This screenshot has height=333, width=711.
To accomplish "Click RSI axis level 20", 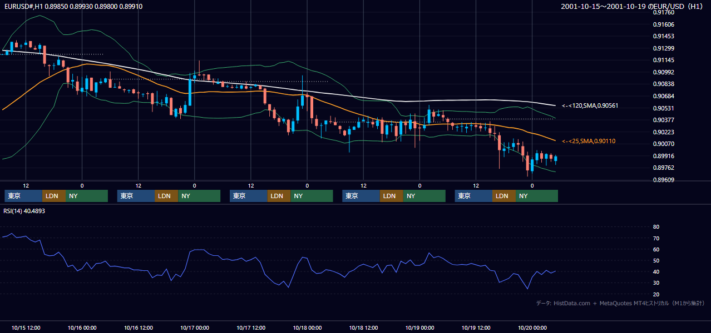I will [x=656, y=294].
